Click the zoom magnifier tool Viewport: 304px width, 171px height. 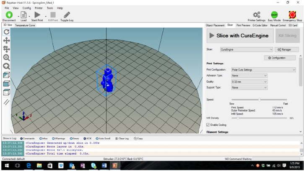coord(6,58)
